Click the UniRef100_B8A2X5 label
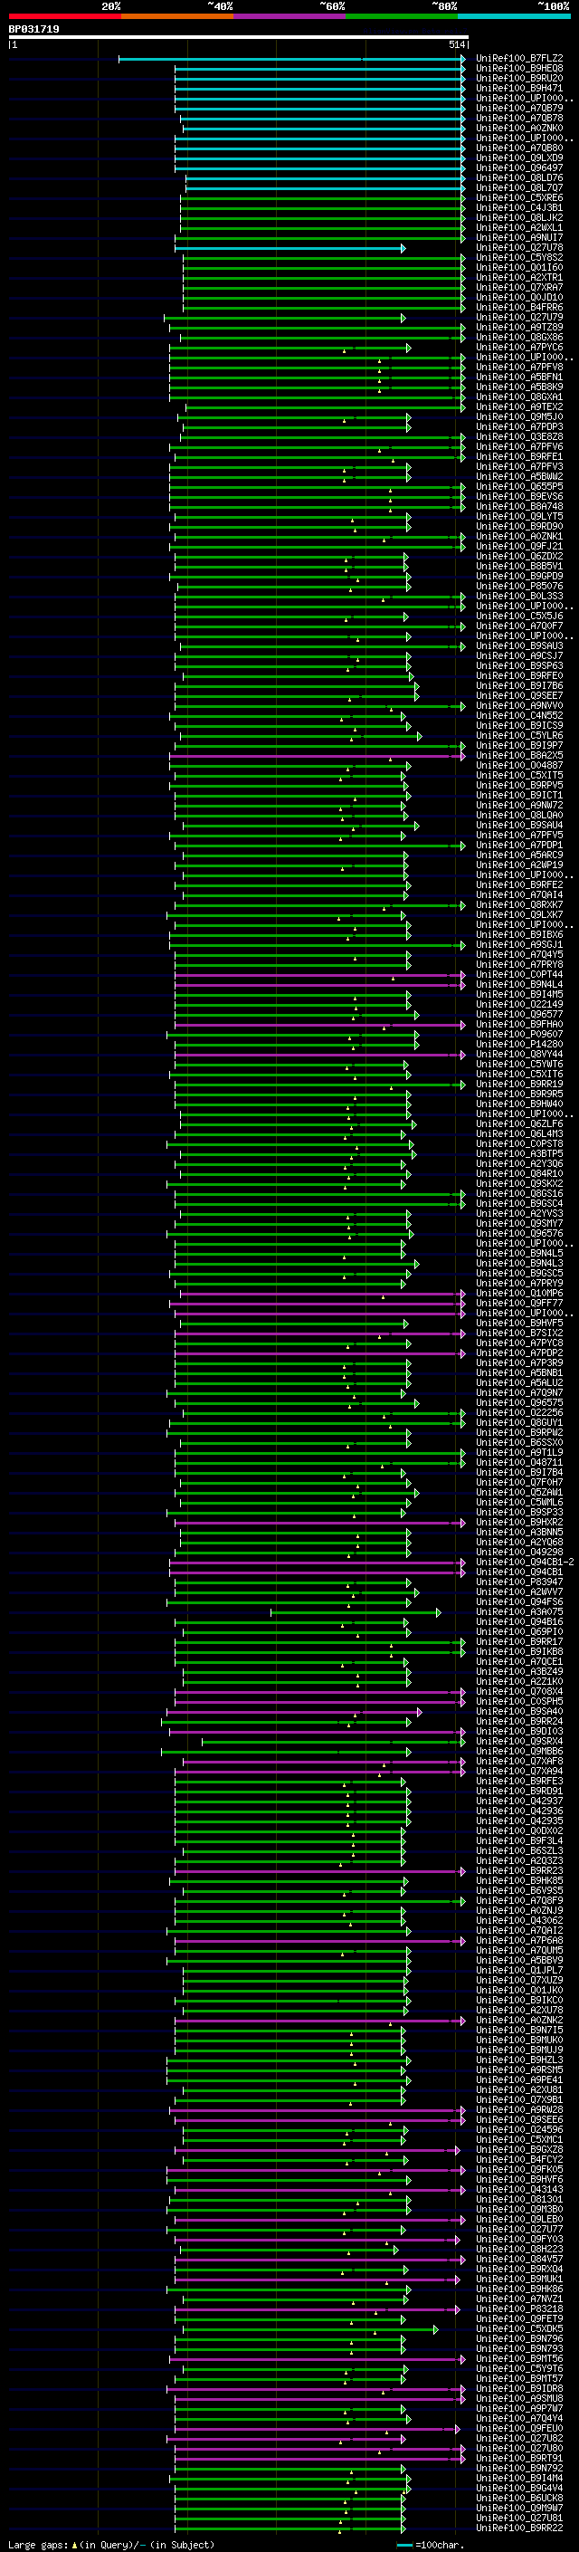 (518, 755)
